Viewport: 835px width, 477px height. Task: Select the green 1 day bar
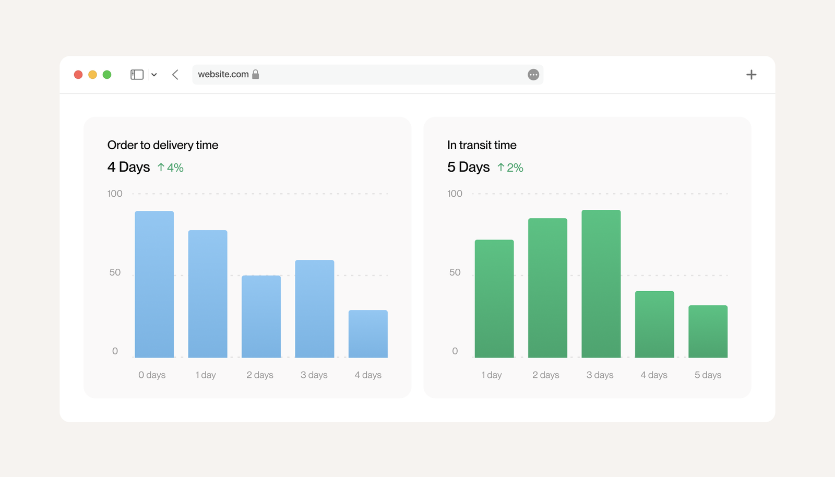(x=494, y=299)
